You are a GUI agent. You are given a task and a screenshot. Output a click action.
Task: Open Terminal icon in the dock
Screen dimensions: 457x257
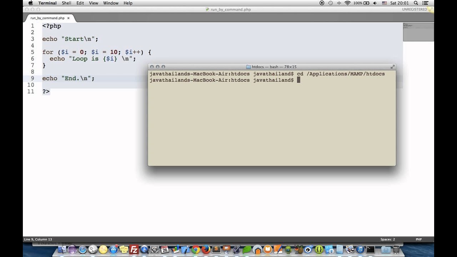pos(371,250)
